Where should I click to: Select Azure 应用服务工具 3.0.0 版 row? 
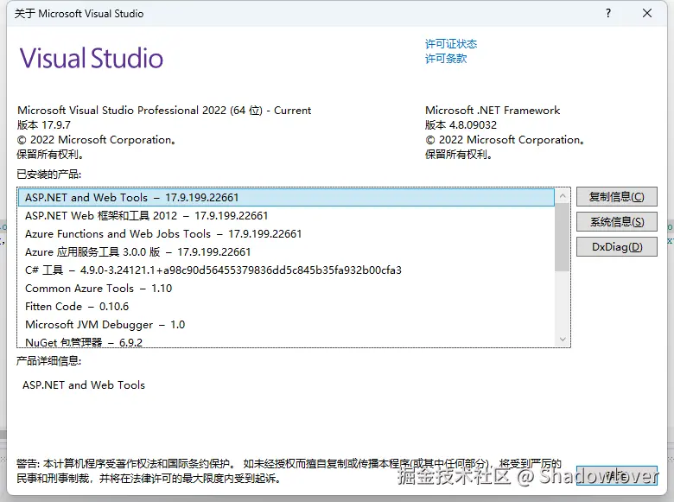coord(286,251)
